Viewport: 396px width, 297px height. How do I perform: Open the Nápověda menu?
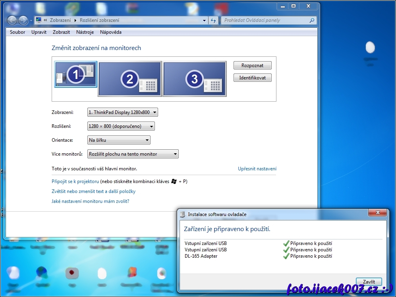click(x=111, y=32)
